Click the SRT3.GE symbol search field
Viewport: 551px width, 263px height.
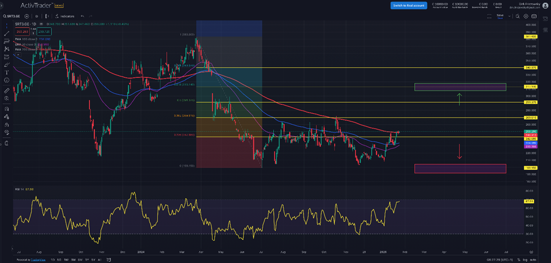(12, 16)
